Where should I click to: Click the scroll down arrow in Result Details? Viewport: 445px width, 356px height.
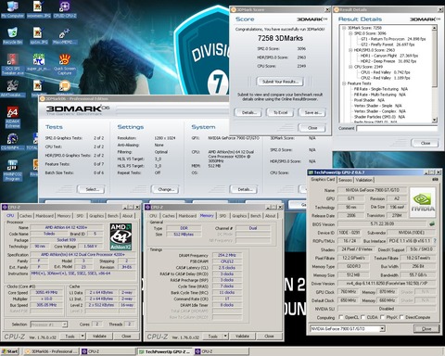pyautogui.click(x=435, y=120)
